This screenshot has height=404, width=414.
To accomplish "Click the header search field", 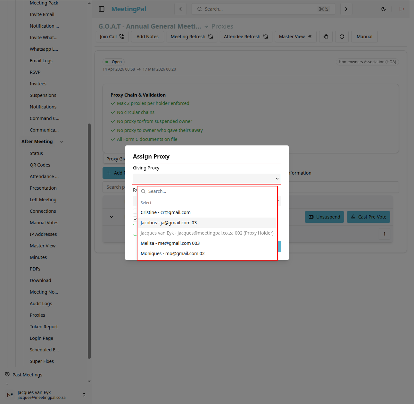I will coord(263,9).
